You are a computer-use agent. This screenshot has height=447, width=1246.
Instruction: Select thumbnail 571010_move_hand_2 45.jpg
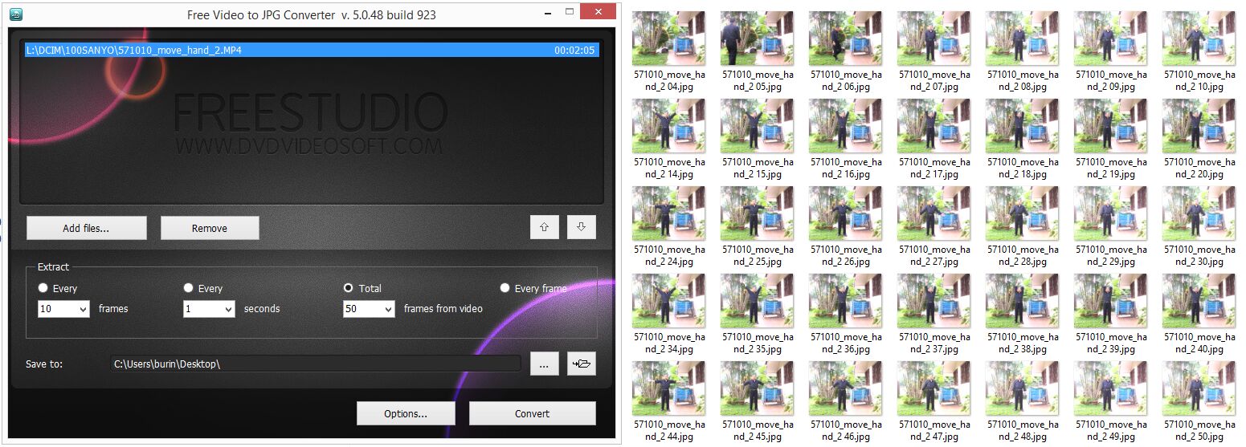click(x=758, y=388)
